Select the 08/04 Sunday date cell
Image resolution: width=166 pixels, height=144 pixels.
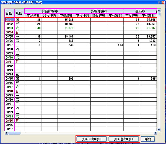click(10, 32)
